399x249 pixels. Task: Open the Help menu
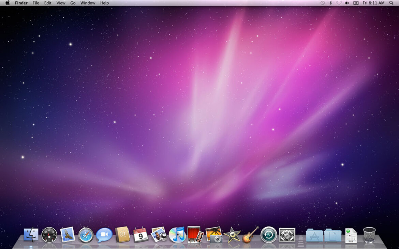click(x=104, y=3)
